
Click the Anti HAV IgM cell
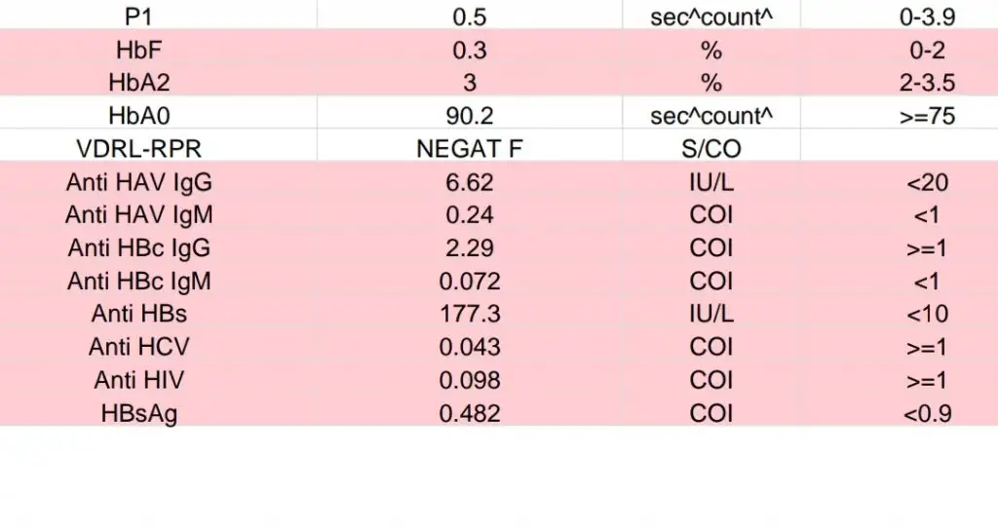tap(138, 215)
